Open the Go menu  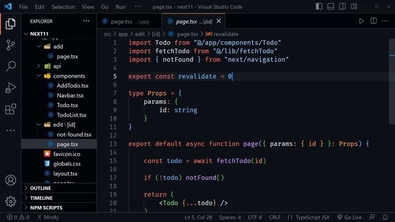click(x=105, y=7)
